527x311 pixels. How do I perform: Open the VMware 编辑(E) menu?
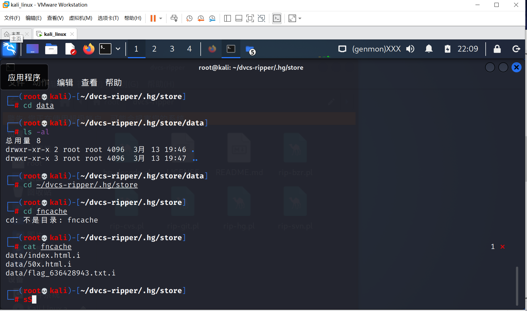point(34,18)
